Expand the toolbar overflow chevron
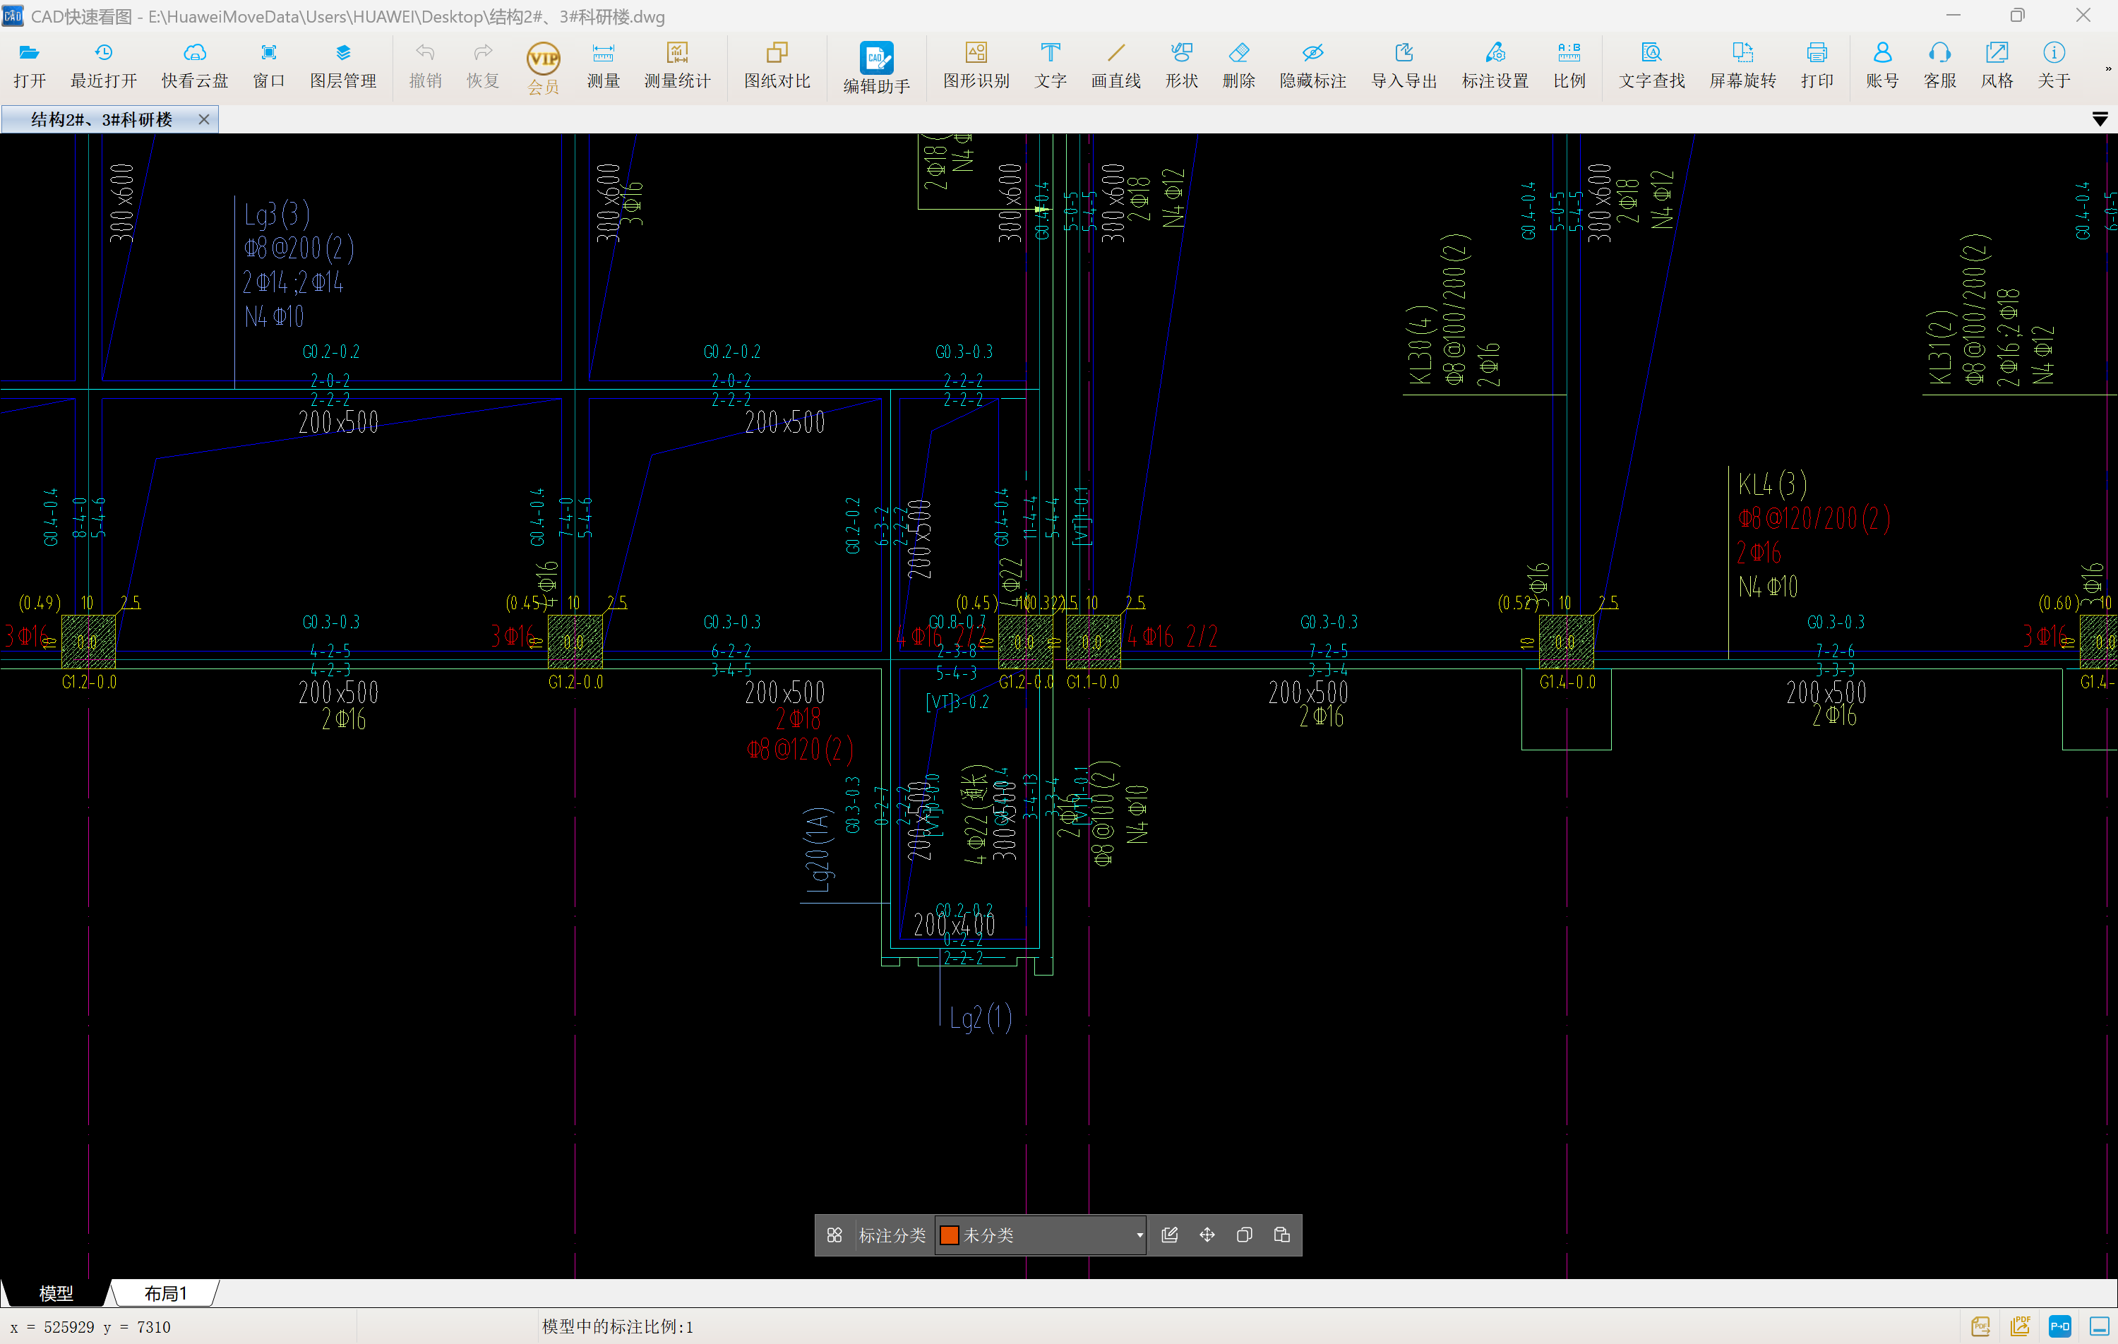This screenshot has width=2118, height=1344. click(2107, 68)
